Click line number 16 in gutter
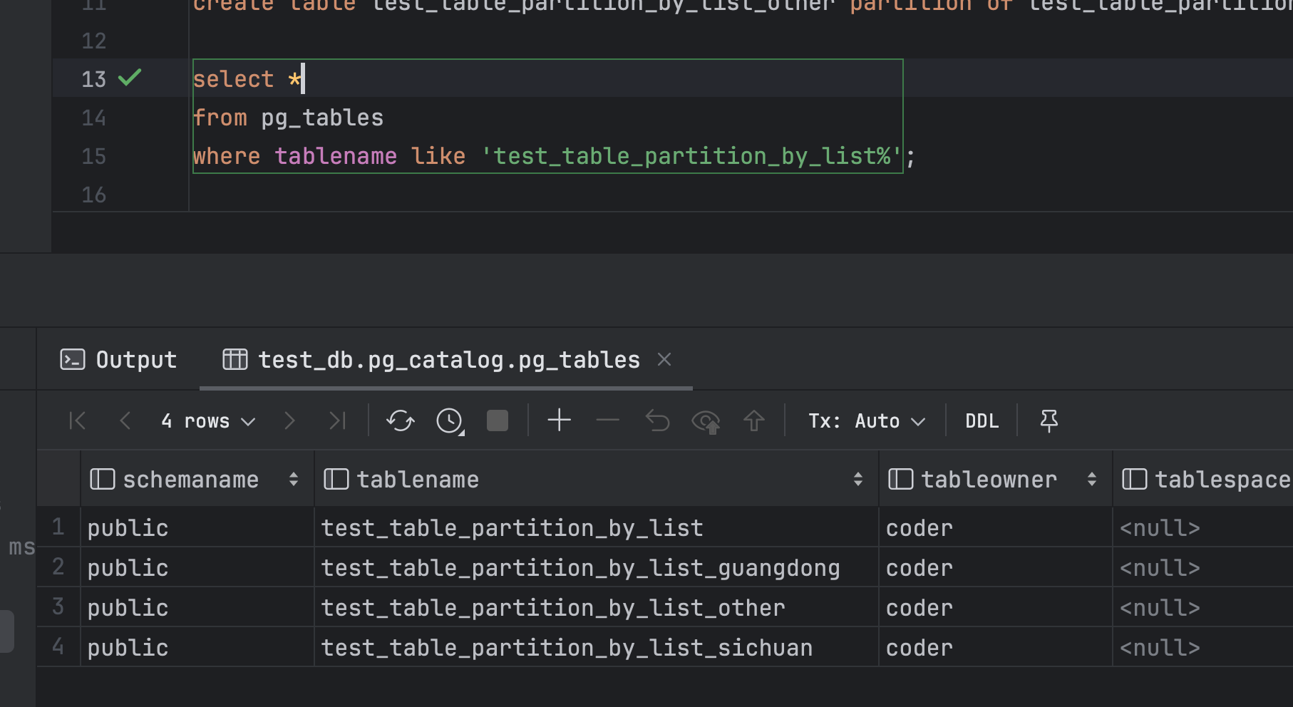 coord(94,195)
